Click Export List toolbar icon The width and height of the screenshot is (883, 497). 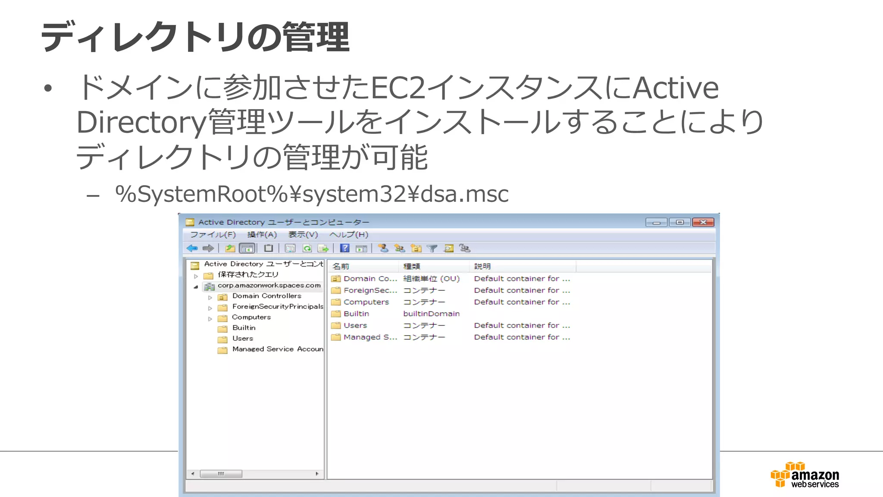click(x=323, y=248)
